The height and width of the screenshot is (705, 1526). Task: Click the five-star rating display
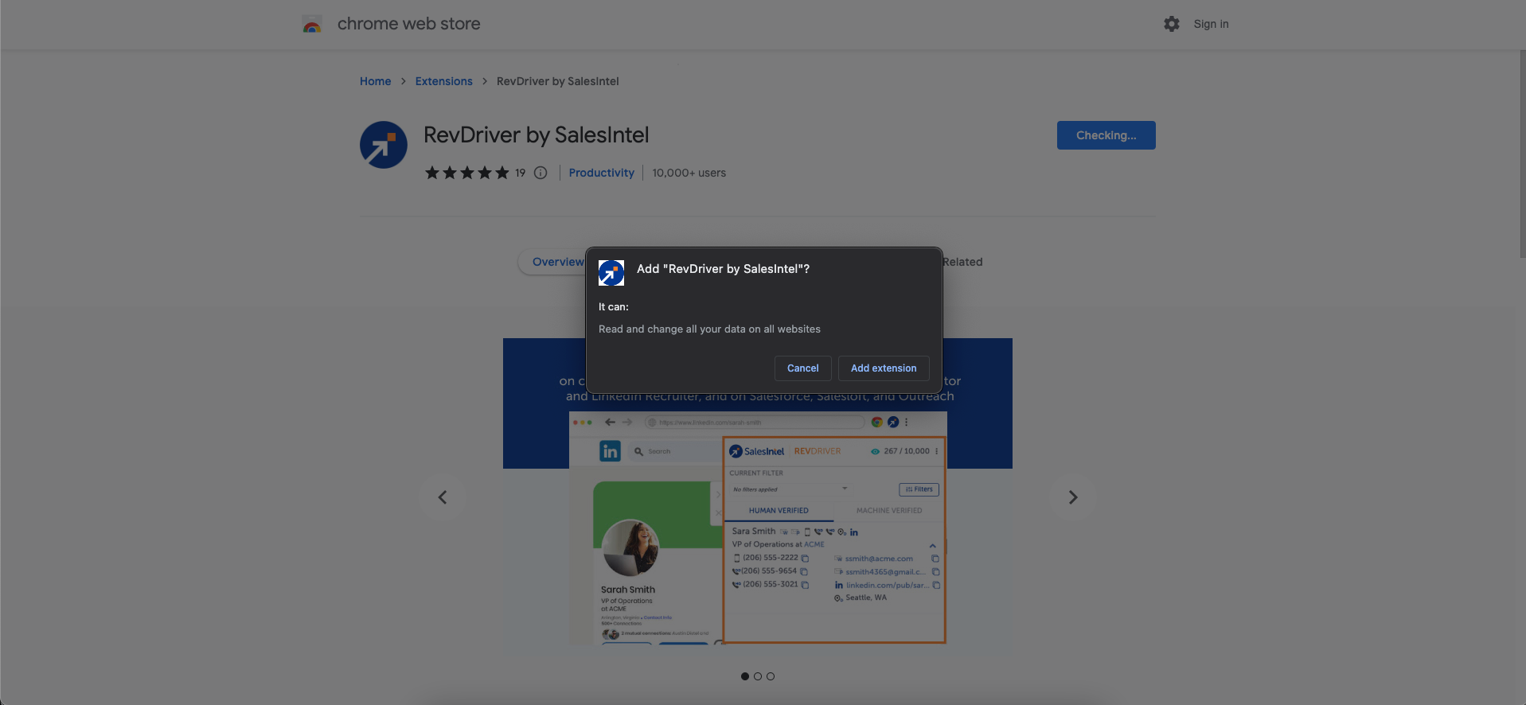466,173
